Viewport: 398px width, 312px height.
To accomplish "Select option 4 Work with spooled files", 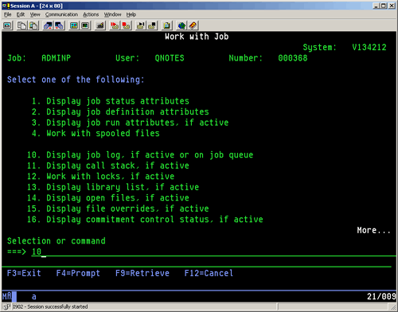I will [96, 133].
